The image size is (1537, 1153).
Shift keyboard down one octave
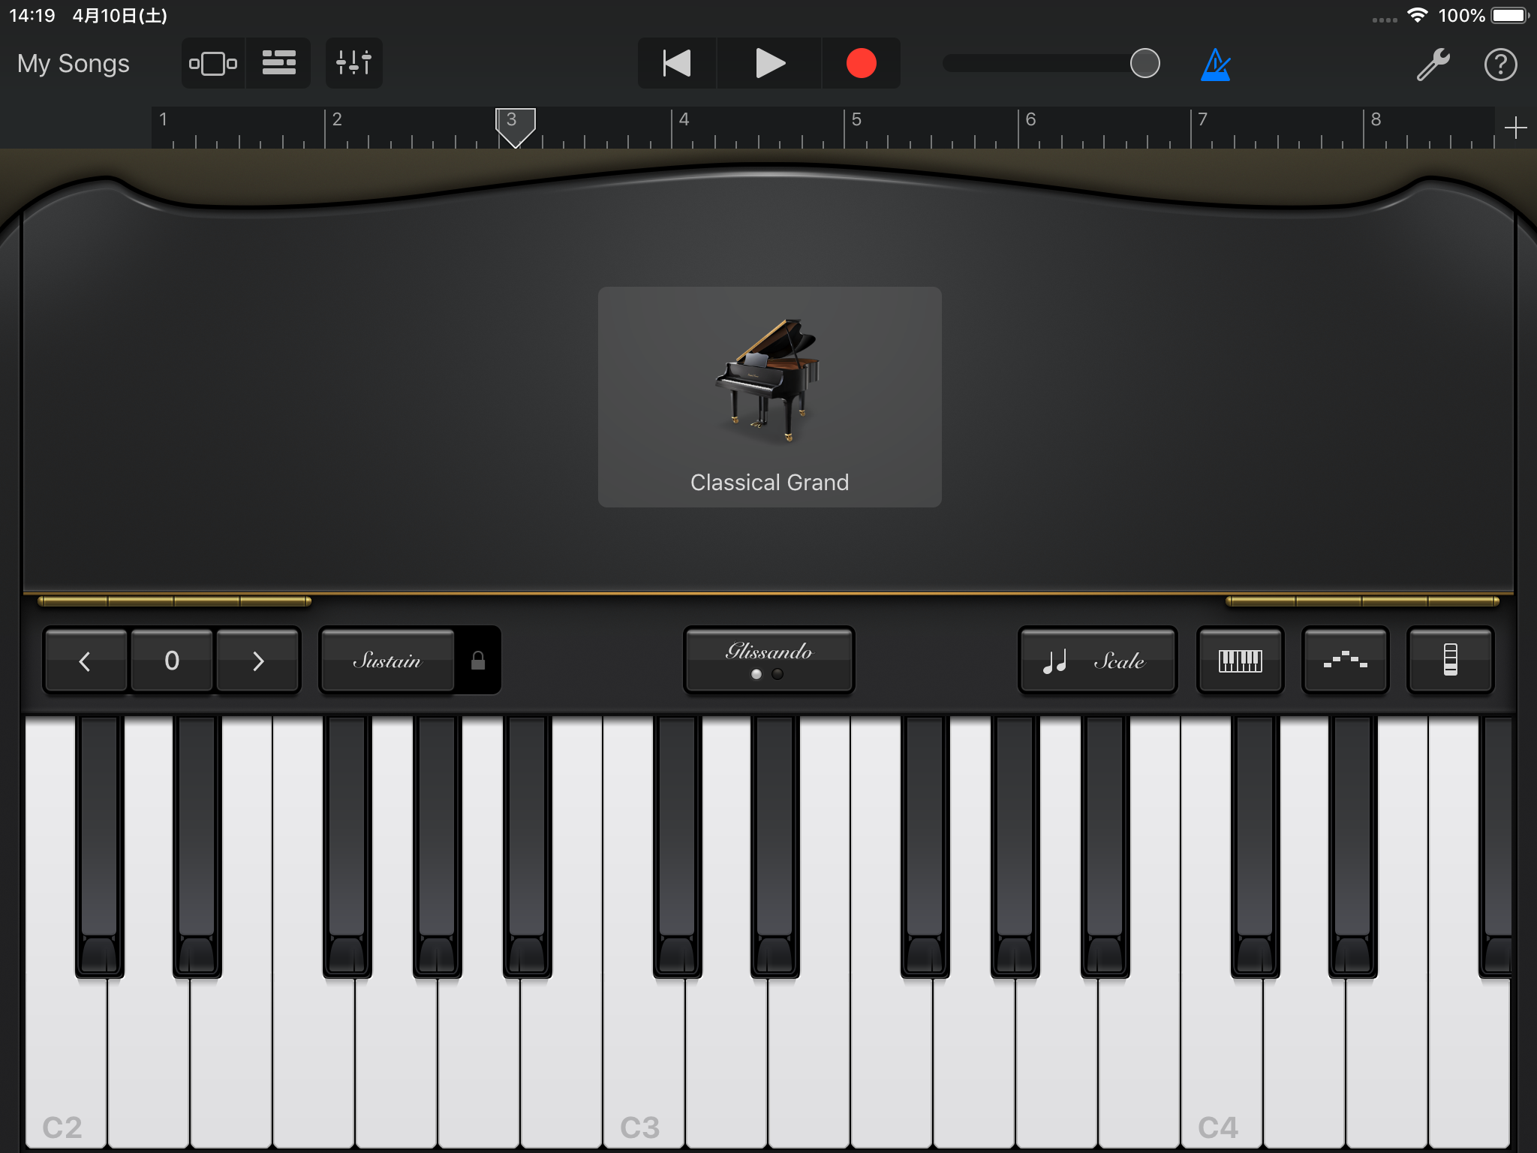coord(85,661)
